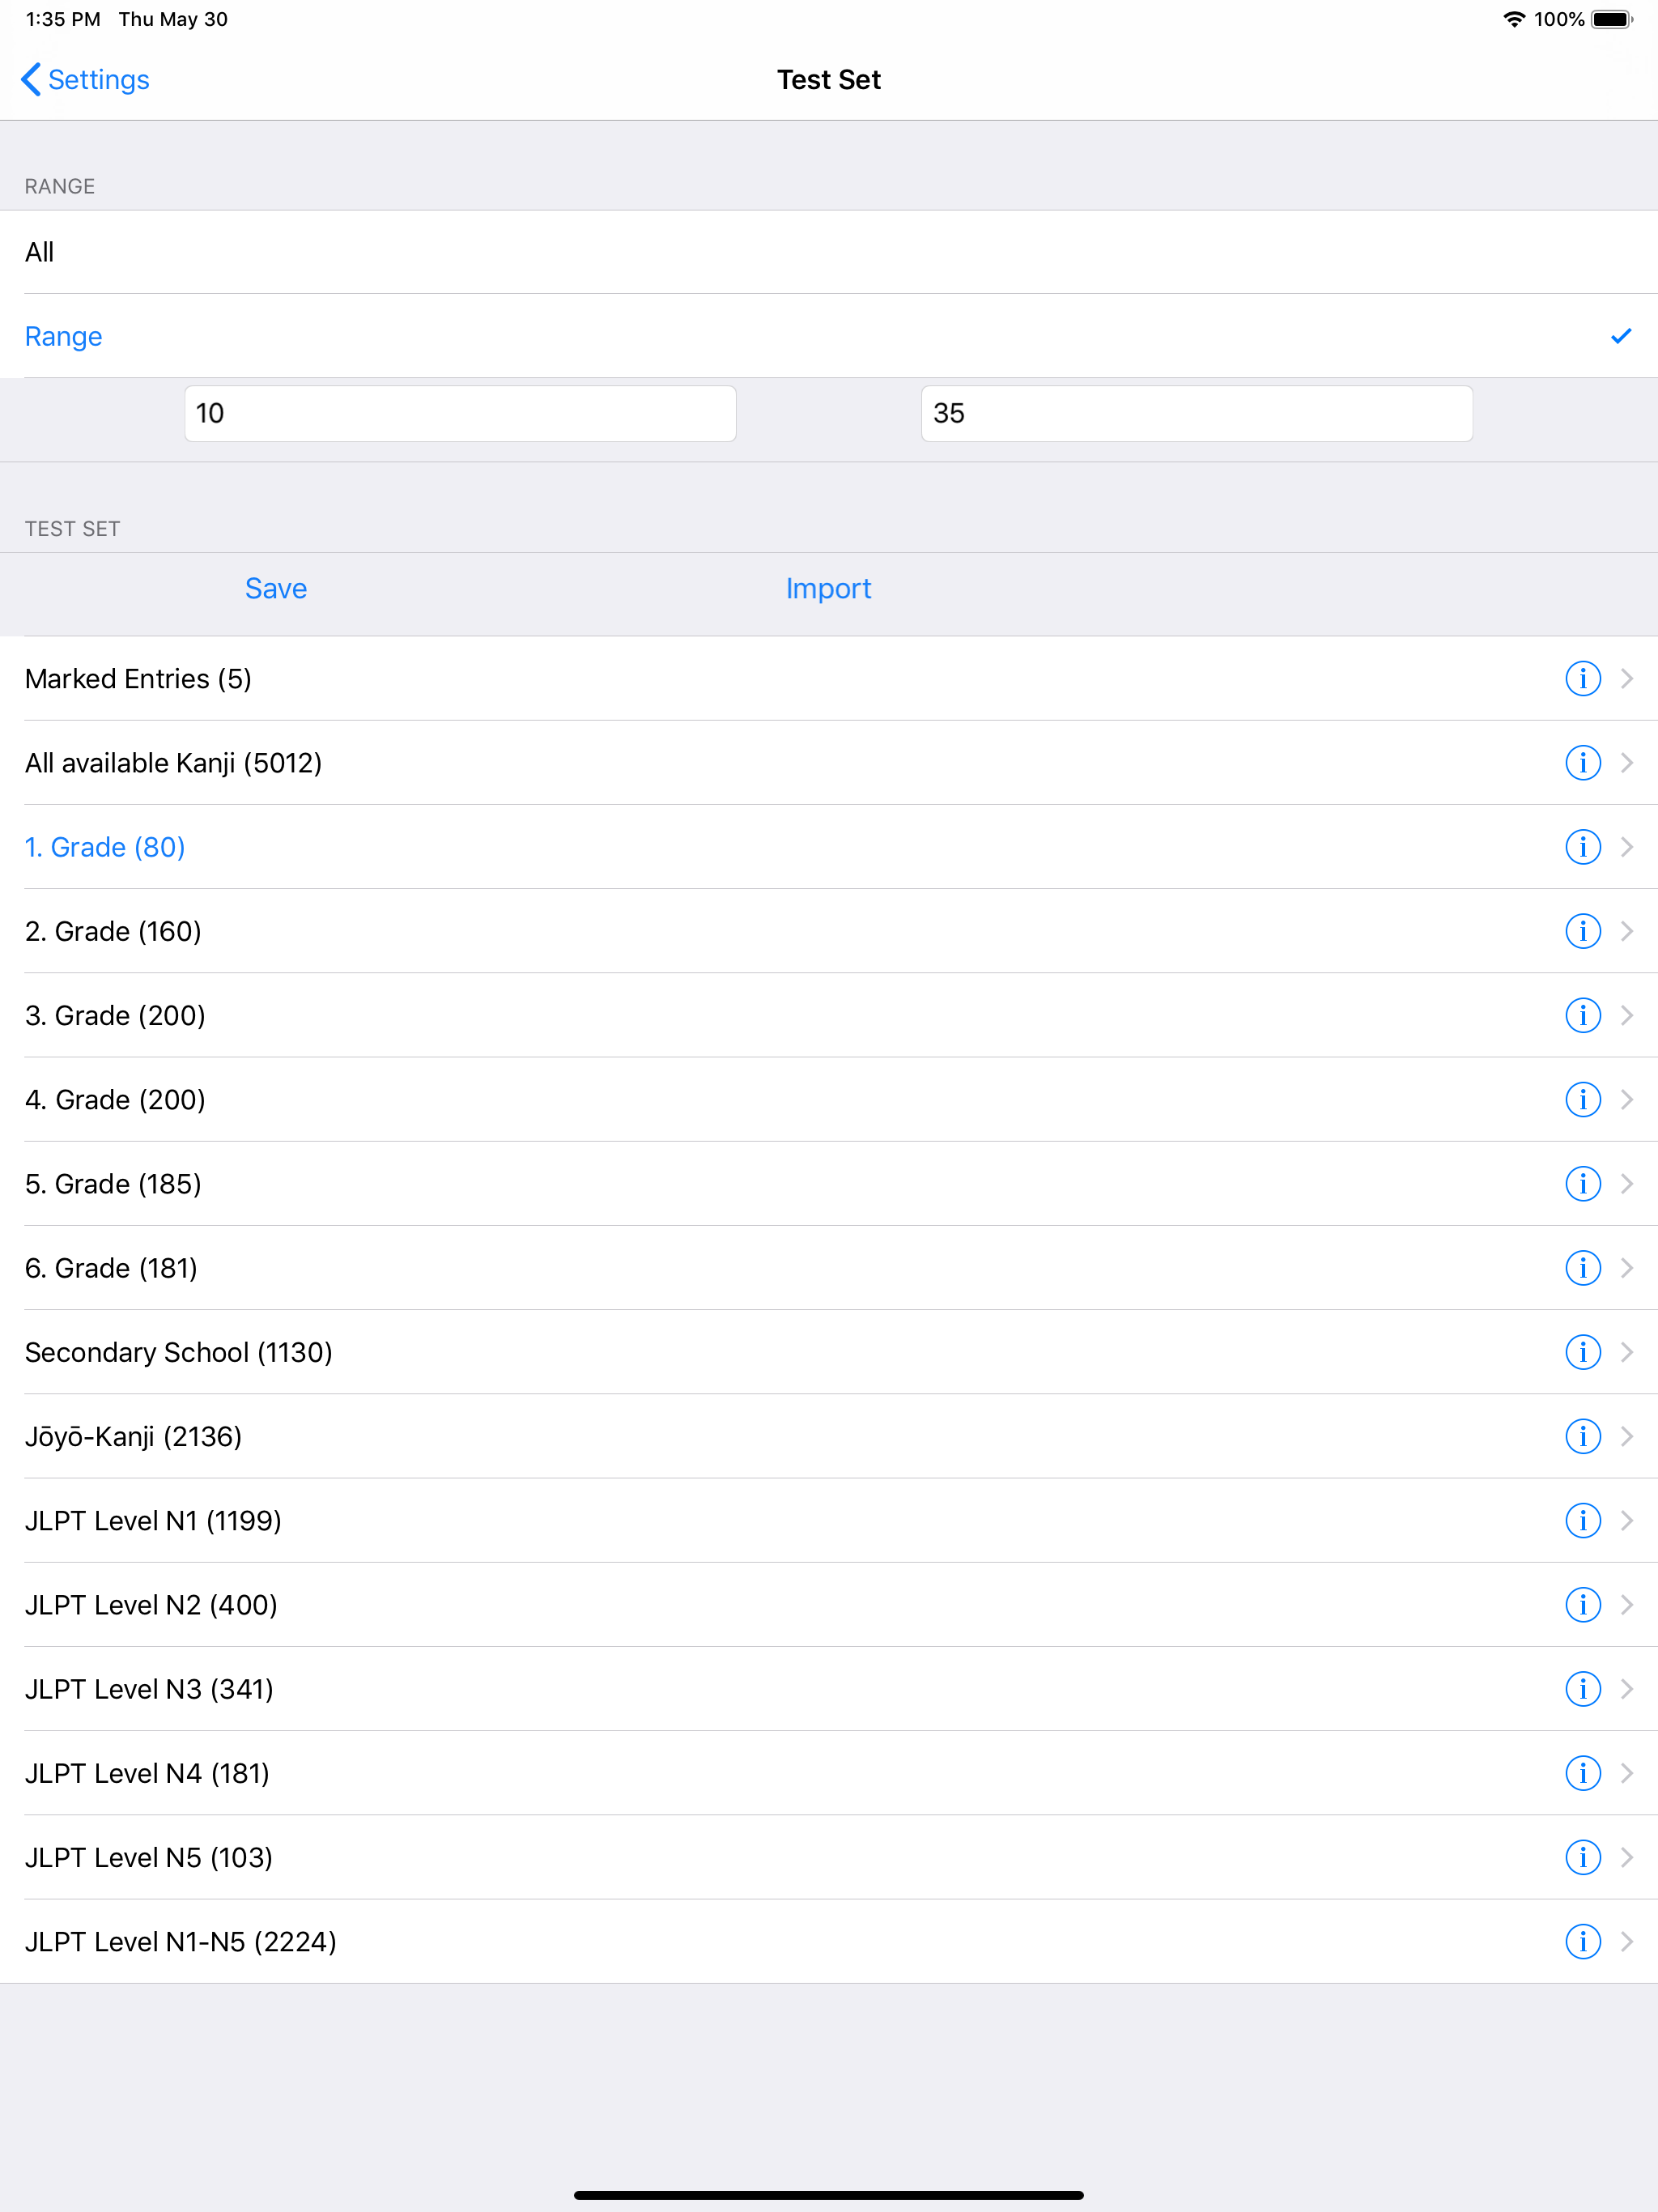Screen dimensions: 1658x2212
Task: Expand JLPT Level N1 chevron
Action: click(1627, 1520)
